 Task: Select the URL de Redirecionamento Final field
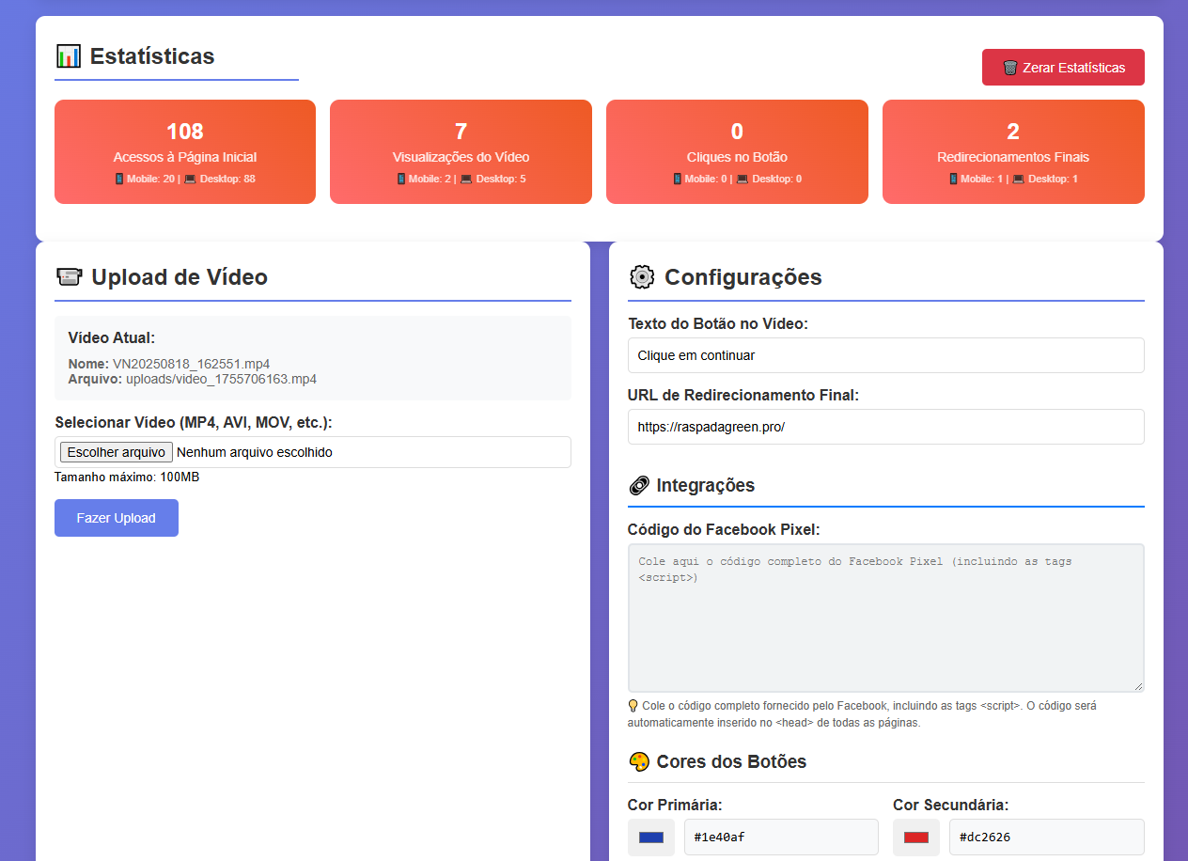tap(885, 427)
